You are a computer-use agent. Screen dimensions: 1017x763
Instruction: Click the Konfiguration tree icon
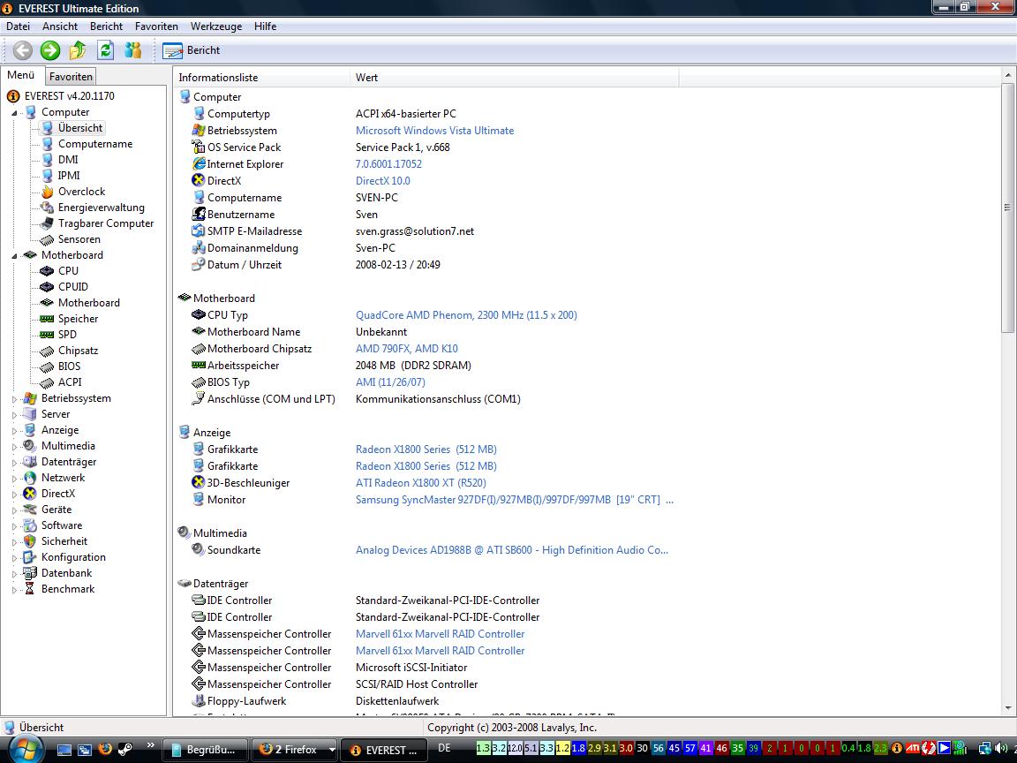pos(30,557)
